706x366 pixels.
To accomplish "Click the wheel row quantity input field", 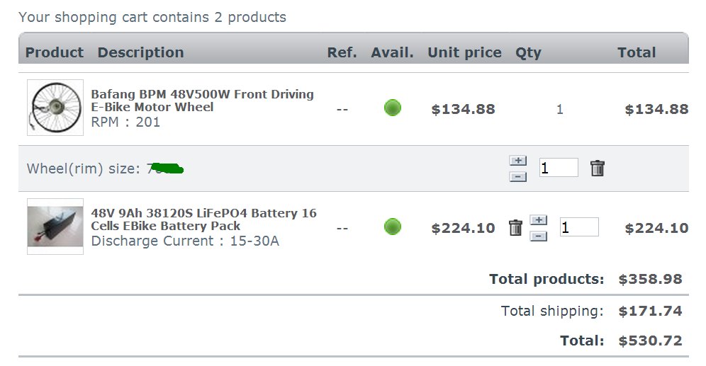I will 559,168.
